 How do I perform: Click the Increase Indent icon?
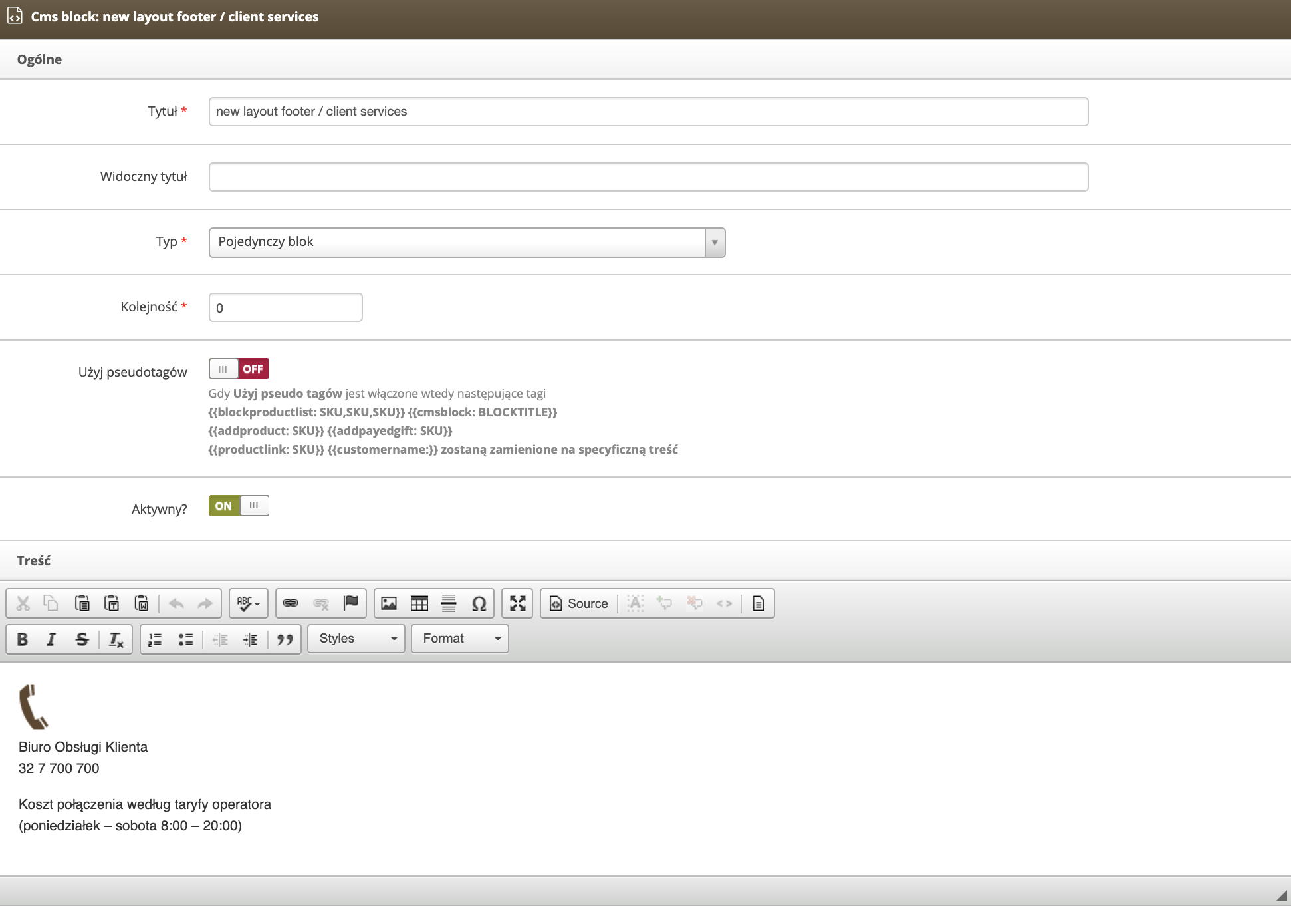click(250, 639)
